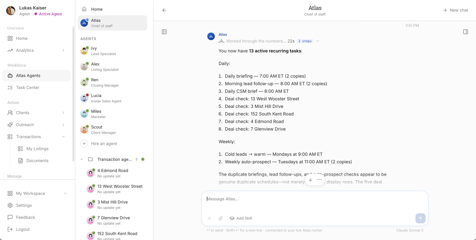The height and width of the screenshot is (240, 476).
Task: Open 13 West Wooster Street transaction agent
Action: [x=116, y=189]
